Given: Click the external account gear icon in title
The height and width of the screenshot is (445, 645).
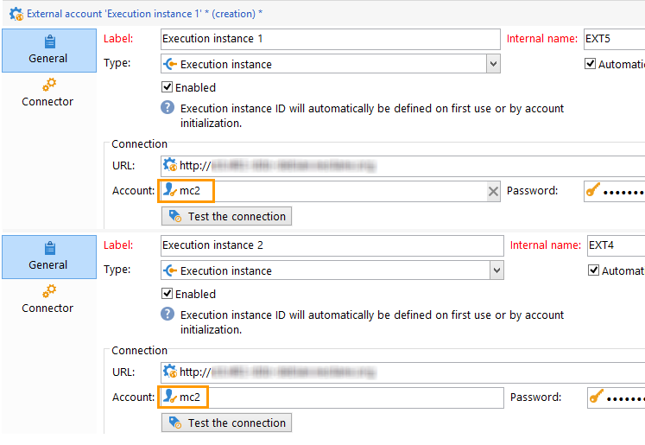Looking at the screenshot, I should click(x=16, y=15).
